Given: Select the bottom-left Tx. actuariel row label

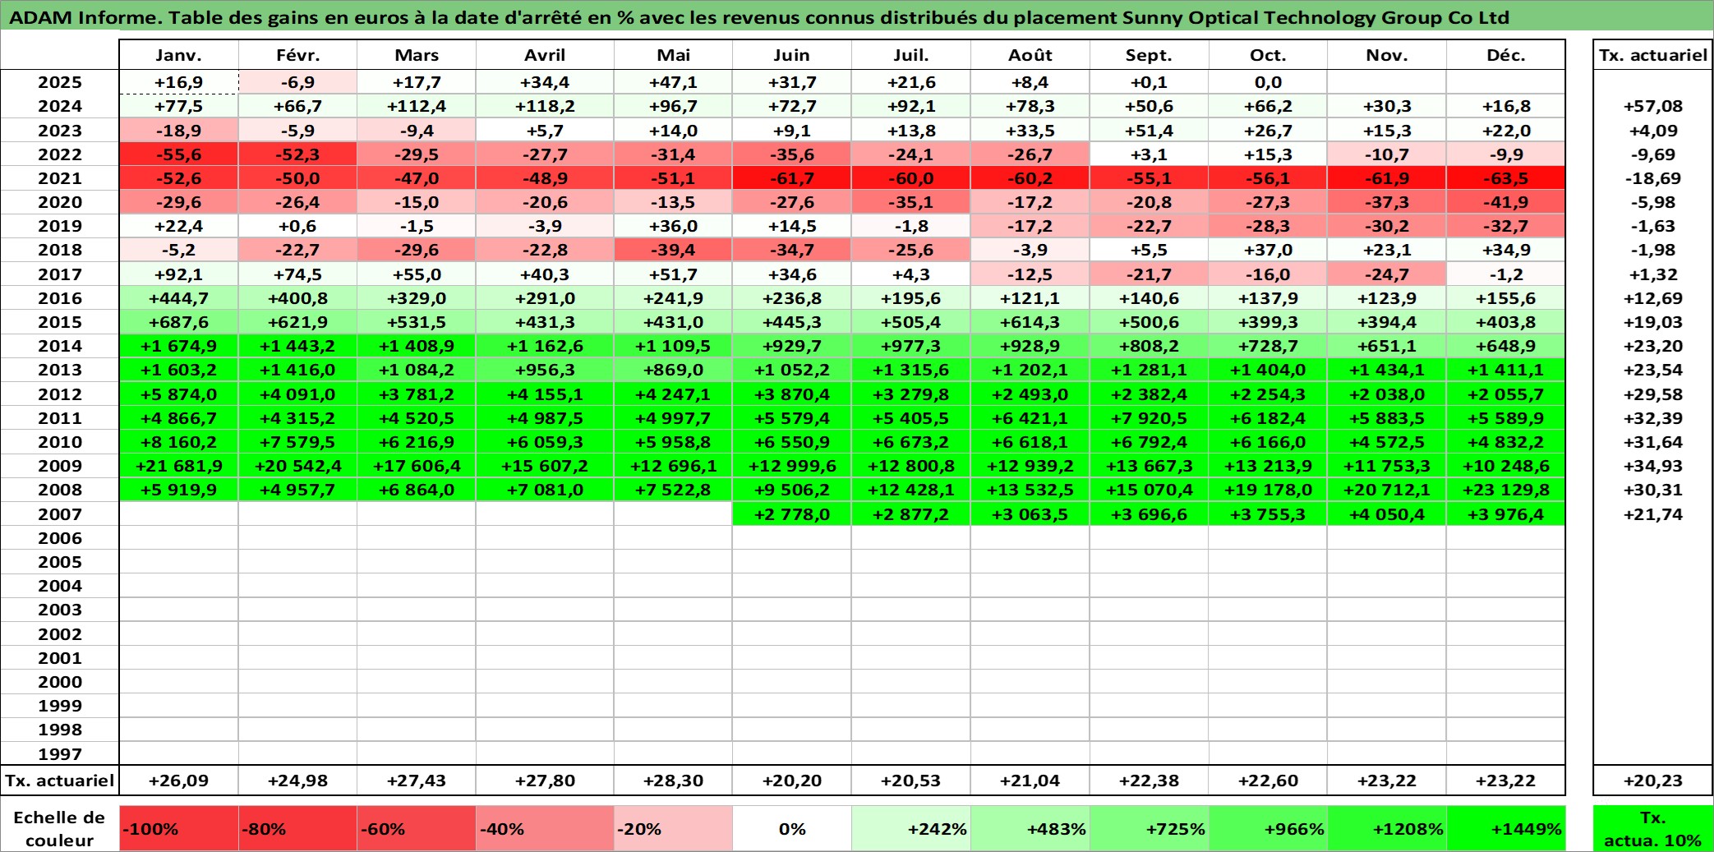Looking at the screenshot, I should tap(60, 781).
